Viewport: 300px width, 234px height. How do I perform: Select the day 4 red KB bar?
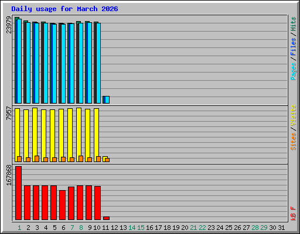coord(45,202)
